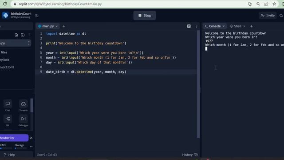The width and height of the screenshot is (284, 160).
Task: Close the Shell tab
Action: [x=244, y=26]
